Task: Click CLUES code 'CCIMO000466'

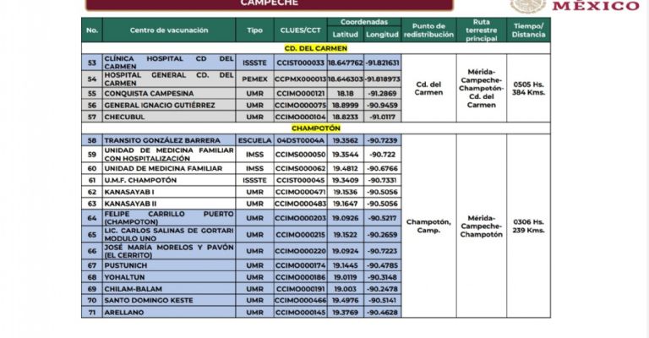Action: coord(301,300)
